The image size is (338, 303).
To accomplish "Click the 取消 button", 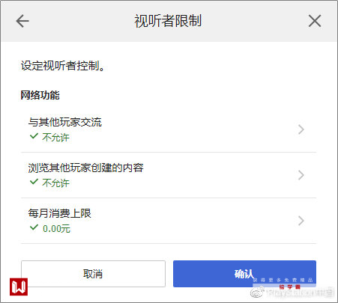I will pyautogui.click(x=93, y=274).
